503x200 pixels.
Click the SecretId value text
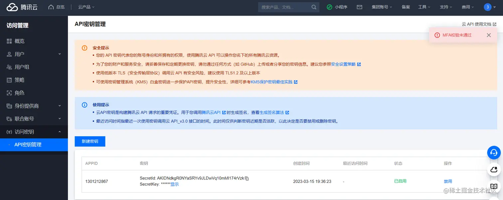tap(200, 178)
